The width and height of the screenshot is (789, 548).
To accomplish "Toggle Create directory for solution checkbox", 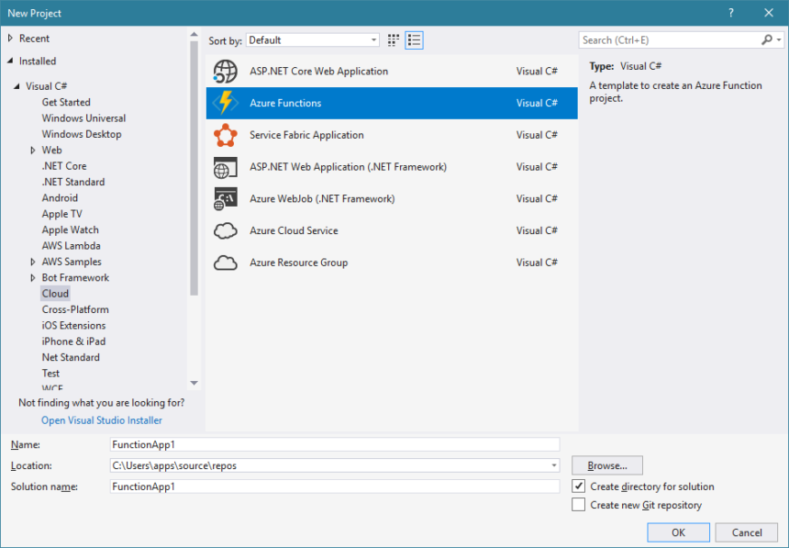I will pos(579,486).
